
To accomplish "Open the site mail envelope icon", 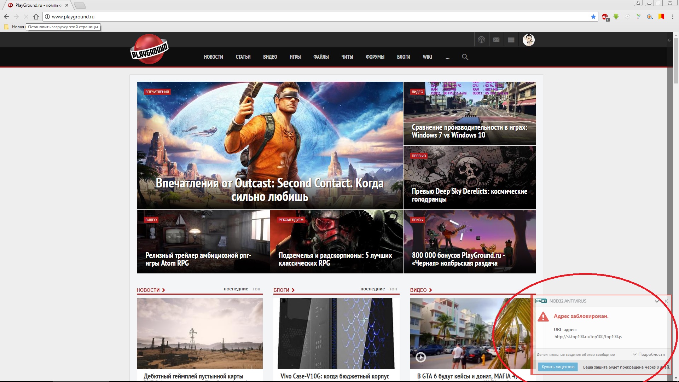I will click(x=497, y=40).
